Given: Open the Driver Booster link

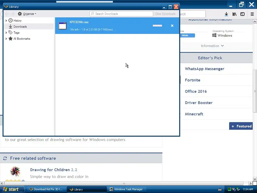Looking at the screenshot, I should [199, 103].
